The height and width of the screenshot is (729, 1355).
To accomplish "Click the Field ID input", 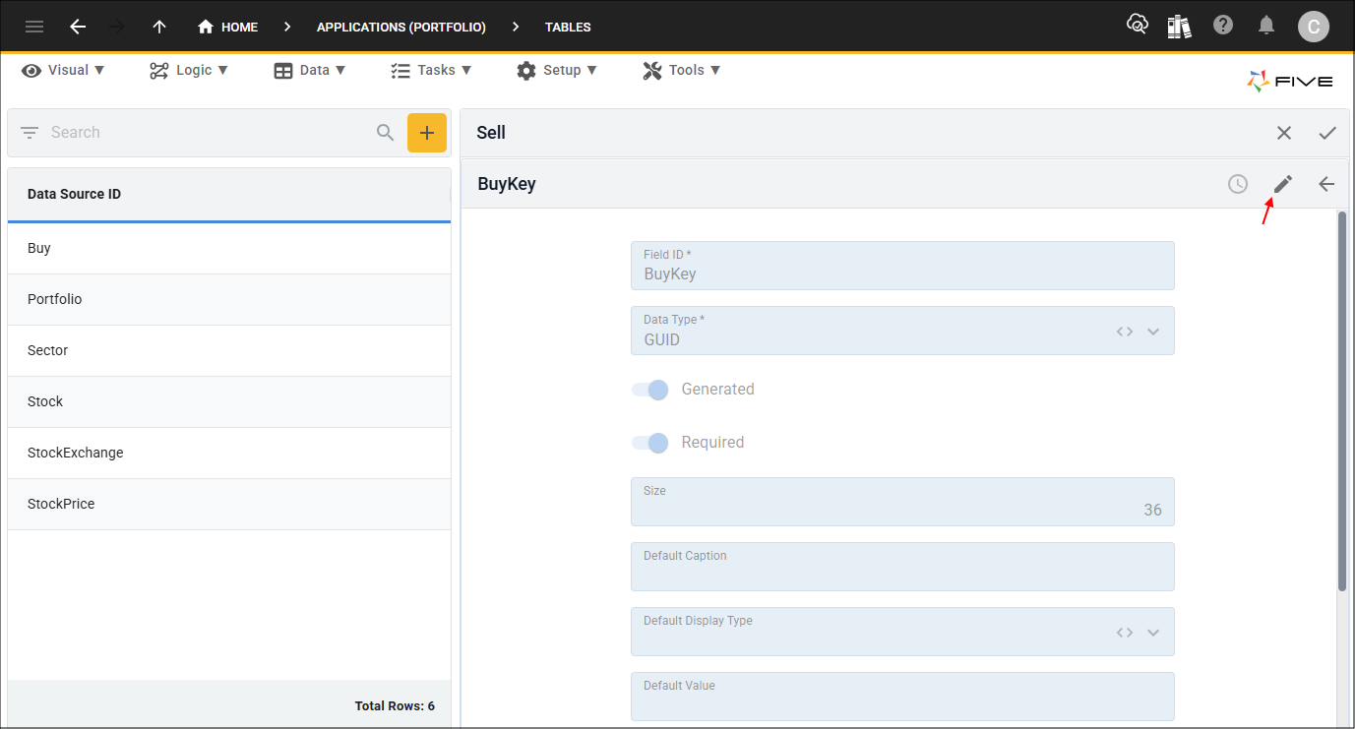I will pyautogui.click(x=902, y=266).
